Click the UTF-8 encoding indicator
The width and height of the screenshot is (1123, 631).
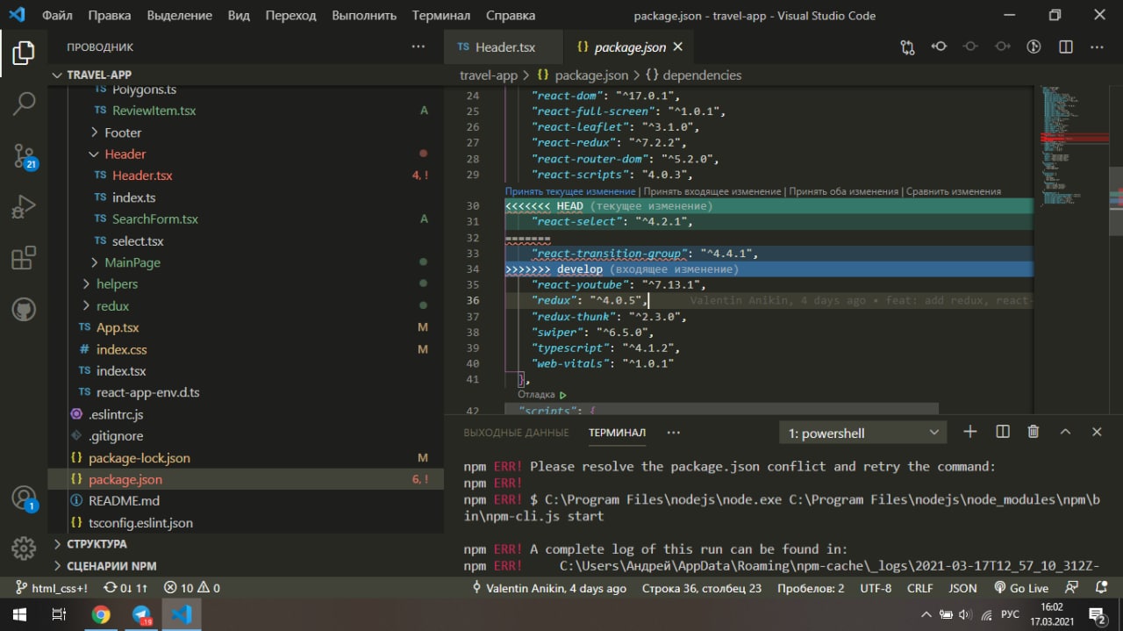click(876, 588)
